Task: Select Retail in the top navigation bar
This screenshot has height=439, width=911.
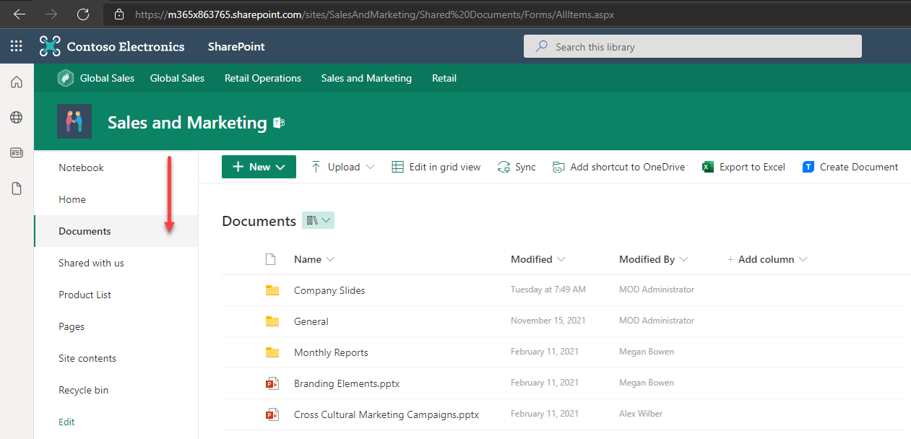Action: pyautogui.click(x=444, y=78)
